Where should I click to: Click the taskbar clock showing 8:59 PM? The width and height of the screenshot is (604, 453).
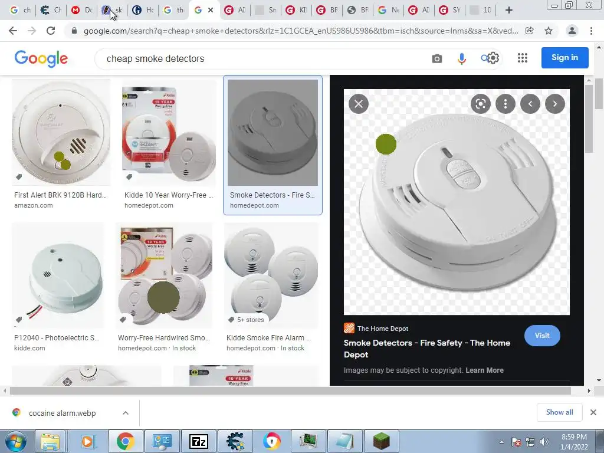pyautogui.click(x=574, y=442)
